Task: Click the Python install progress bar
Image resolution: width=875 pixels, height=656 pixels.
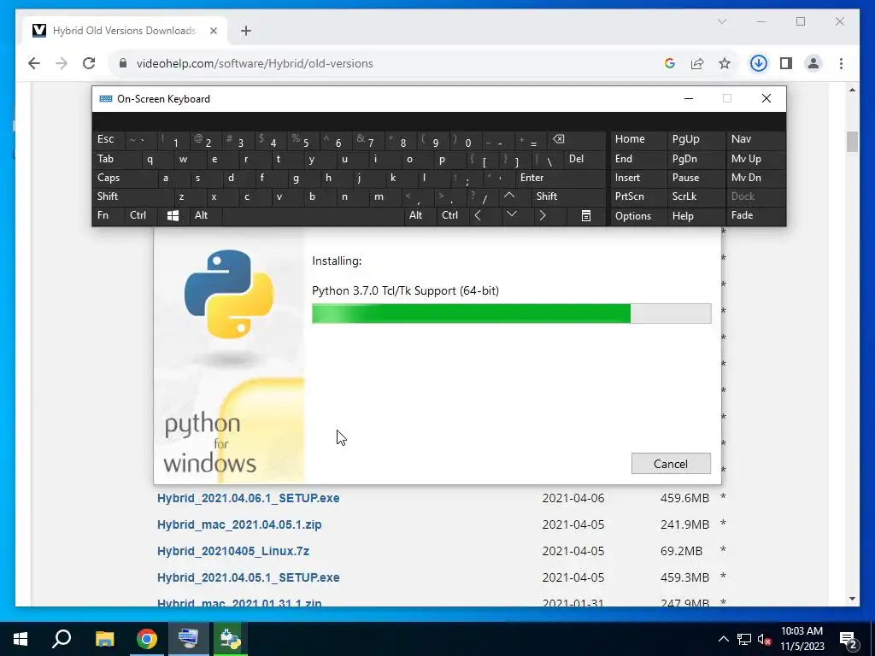Action: point(511,313)
